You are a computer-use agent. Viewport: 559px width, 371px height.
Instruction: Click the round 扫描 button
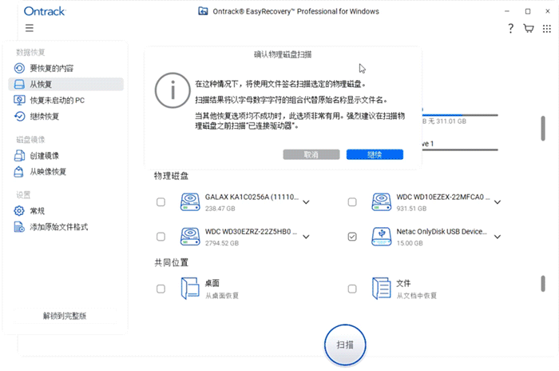click(345, 345)
